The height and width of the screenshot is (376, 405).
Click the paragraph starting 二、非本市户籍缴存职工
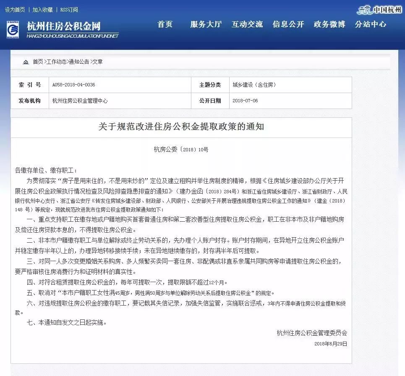pos(180,246)
